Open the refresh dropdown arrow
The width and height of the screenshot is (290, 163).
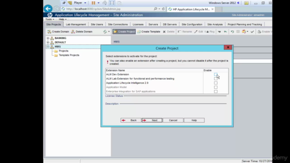(109, 32)
